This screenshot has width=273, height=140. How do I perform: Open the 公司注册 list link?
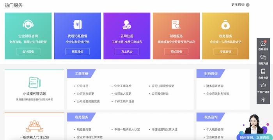coord(83,86)
